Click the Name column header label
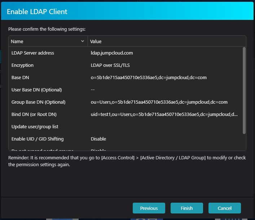 (x=17, y=42)
